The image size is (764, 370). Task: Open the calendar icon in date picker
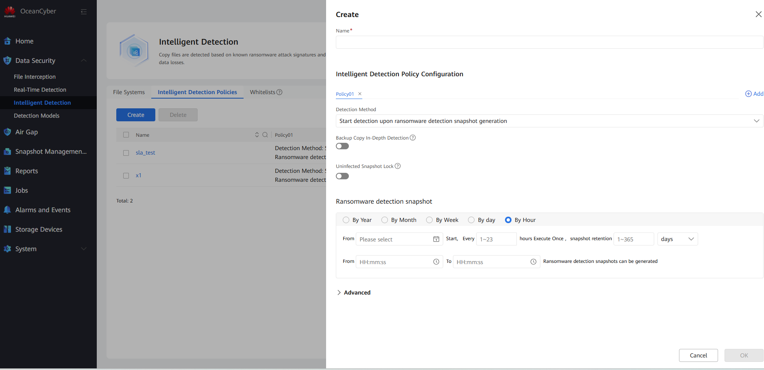[436, 239]
